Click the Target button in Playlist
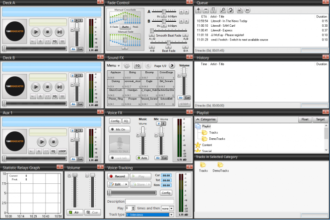This screenshot has height=220, width=330. pyautogui.click(x=320, y=119)
